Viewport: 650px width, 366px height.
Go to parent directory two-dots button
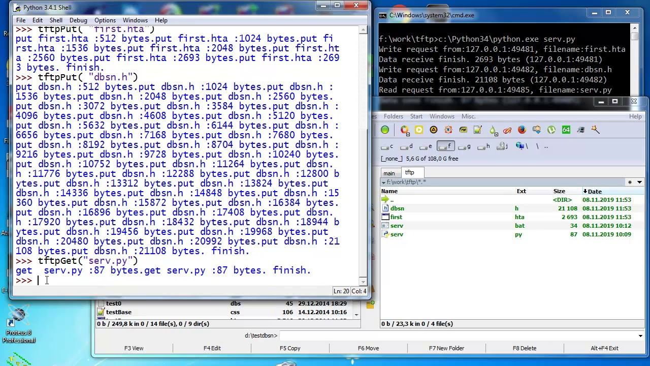tap(546, 146)
